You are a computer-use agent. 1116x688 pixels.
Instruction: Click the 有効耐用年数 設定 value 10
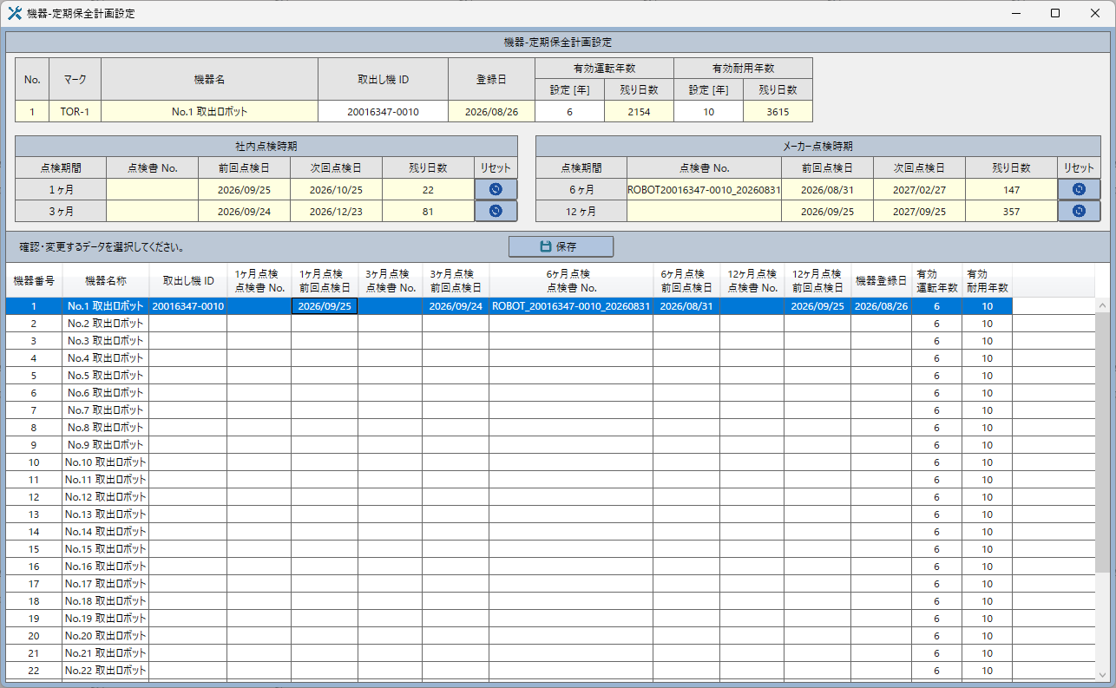(708, 111)
